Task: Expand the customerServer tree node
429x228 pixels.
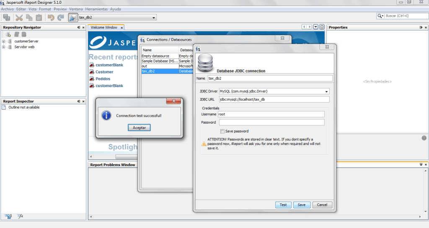Action: [4, 41]
